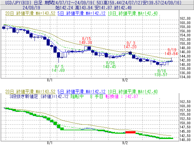Click the 9/2 date label under the lower chart

click(x=125, y=143)
